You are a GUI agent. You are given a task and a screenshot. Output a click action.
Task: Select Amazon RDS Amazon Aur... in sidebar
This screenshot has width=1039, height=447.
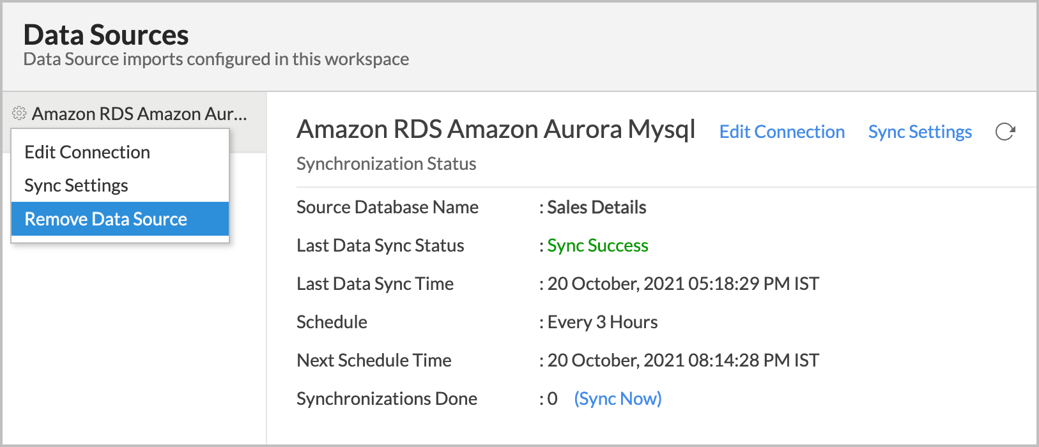point(139,114)
